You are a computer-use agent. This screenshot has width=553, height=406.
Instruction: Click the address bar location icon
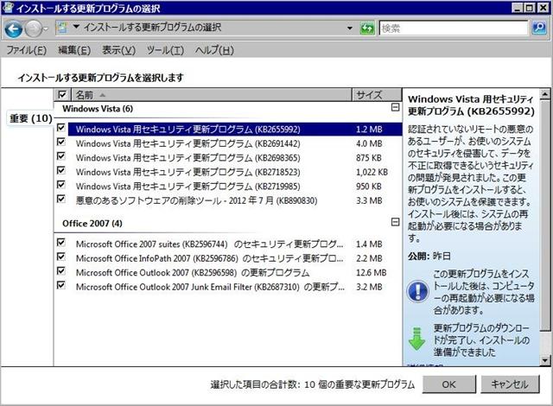coord(63,28)
